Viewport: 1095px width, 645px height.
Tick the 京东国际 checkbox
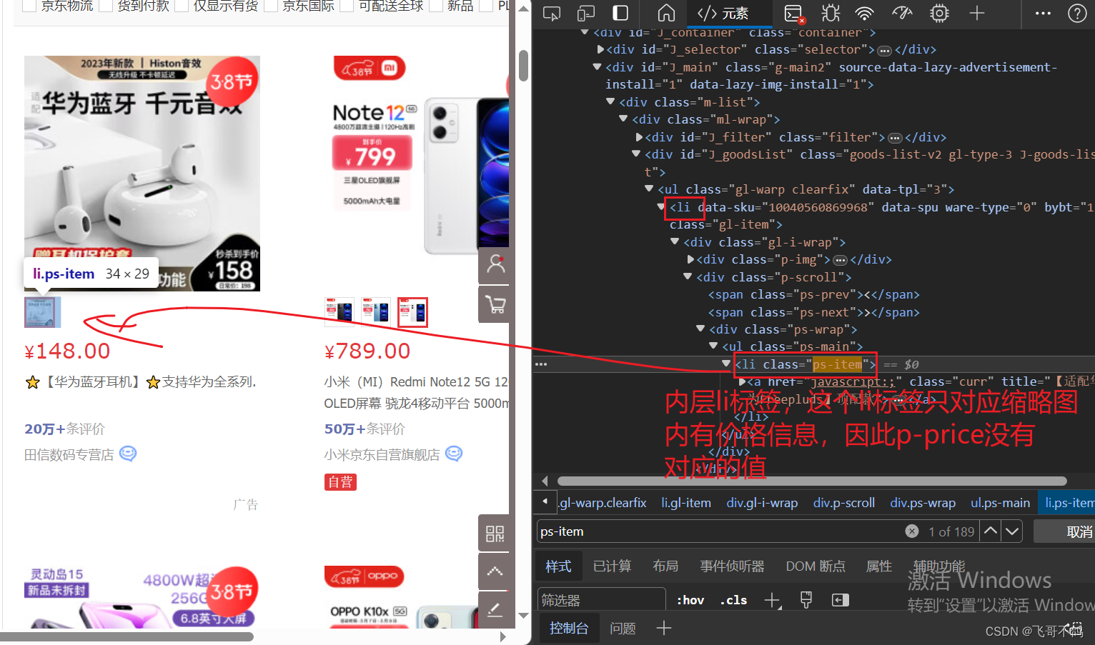click(271, 6)
